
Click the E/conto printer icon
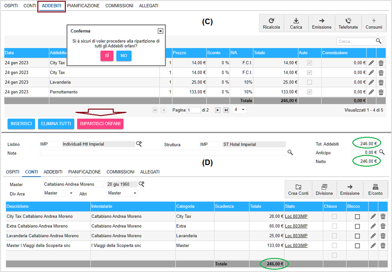click(x=375, y=187)
